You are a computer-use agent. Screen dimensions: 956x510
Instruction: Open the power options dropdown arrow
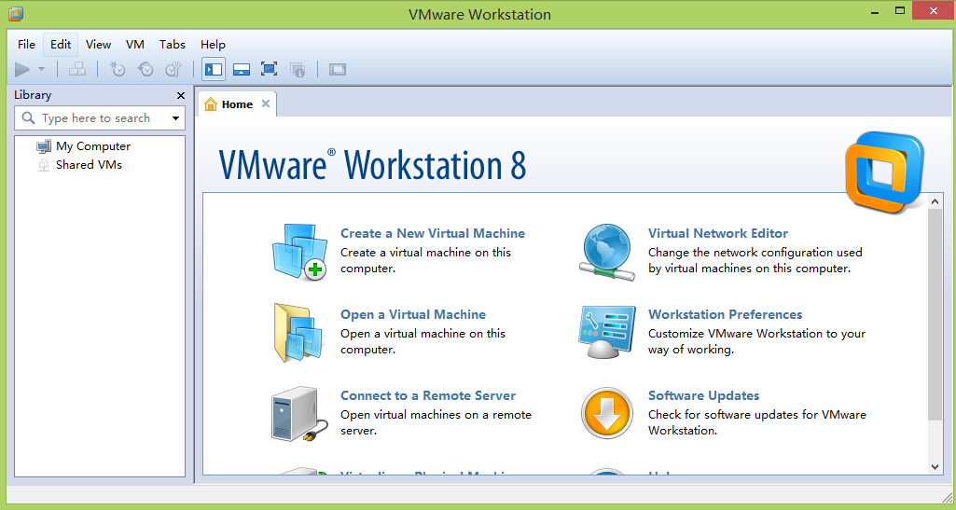[x=41, y=70]
